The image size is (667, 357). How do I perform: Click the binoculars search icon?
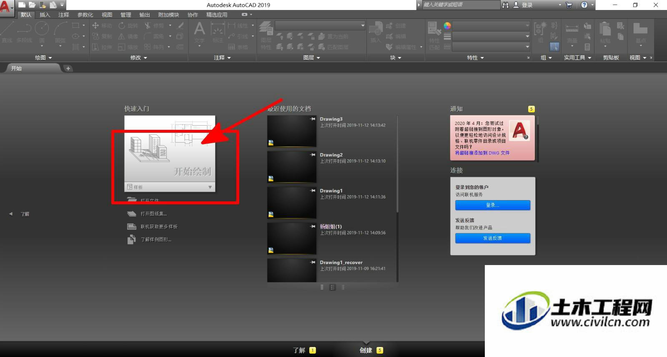pyautogui.click(x=505, y=5)
